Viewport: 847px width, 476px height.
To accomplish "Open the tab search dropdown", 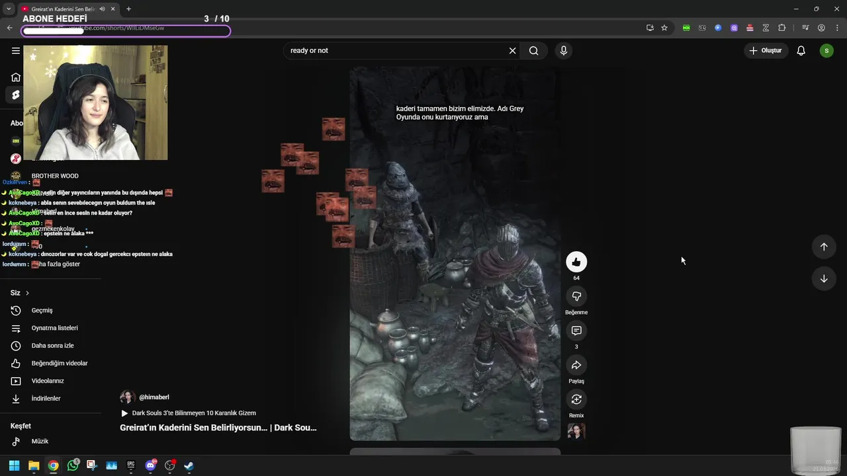I will pyautogui.click(x=9, y=9).
